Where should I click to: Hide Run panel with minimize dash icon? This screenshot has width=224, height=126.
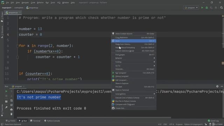(222, 86)
